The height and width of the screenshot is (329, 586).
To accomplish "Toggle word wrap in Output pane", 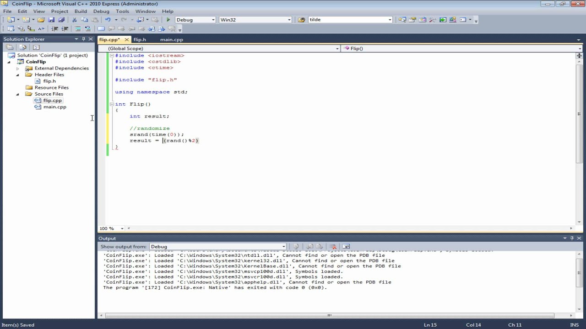I will pos(346,246).
